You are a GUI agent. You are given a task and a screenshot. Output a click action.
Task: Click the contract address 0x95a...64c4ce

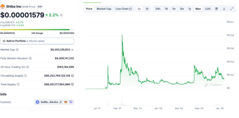tap(50, 102)
